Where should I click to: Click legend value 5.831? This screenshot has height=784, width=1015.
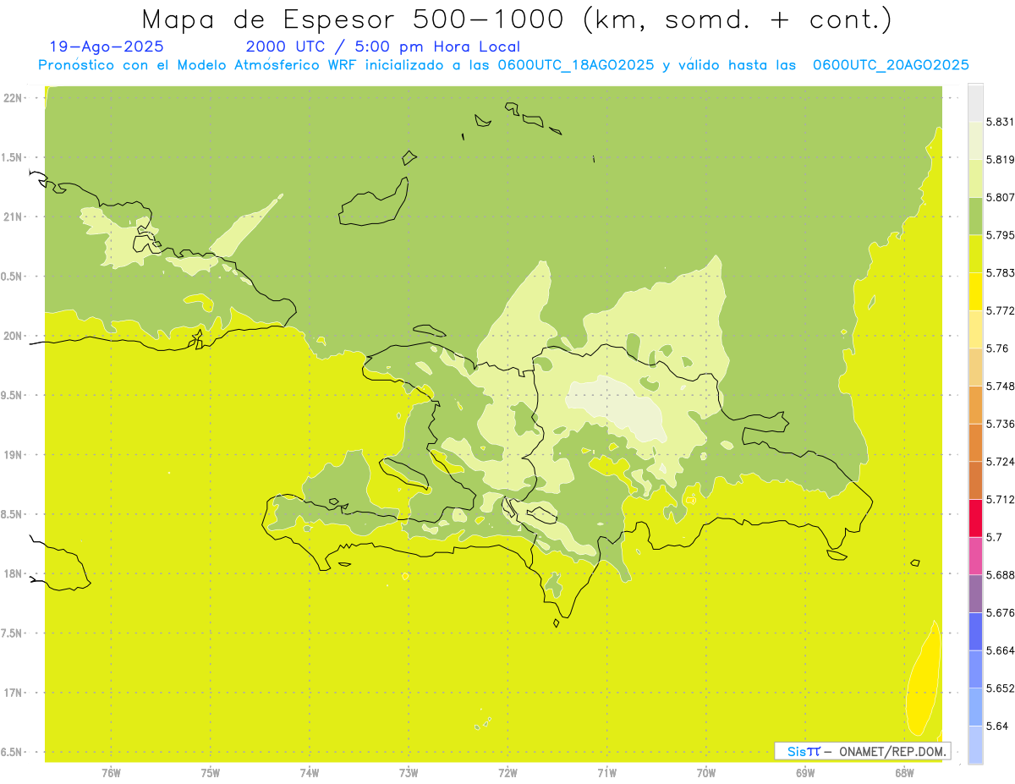click(x=1000, y=122)
